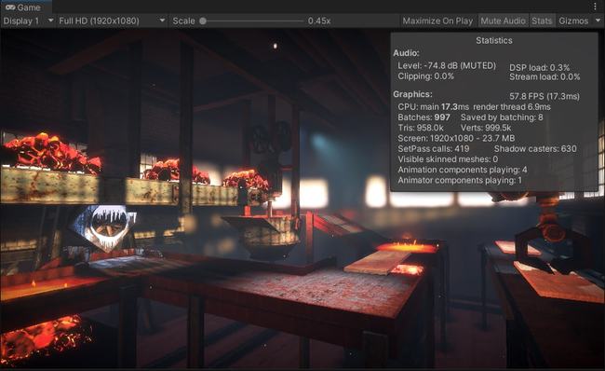The height and width of the screenshot is (371, 605).
Task: Toggle Maximize On Play
Action: [x=437, y=21]
